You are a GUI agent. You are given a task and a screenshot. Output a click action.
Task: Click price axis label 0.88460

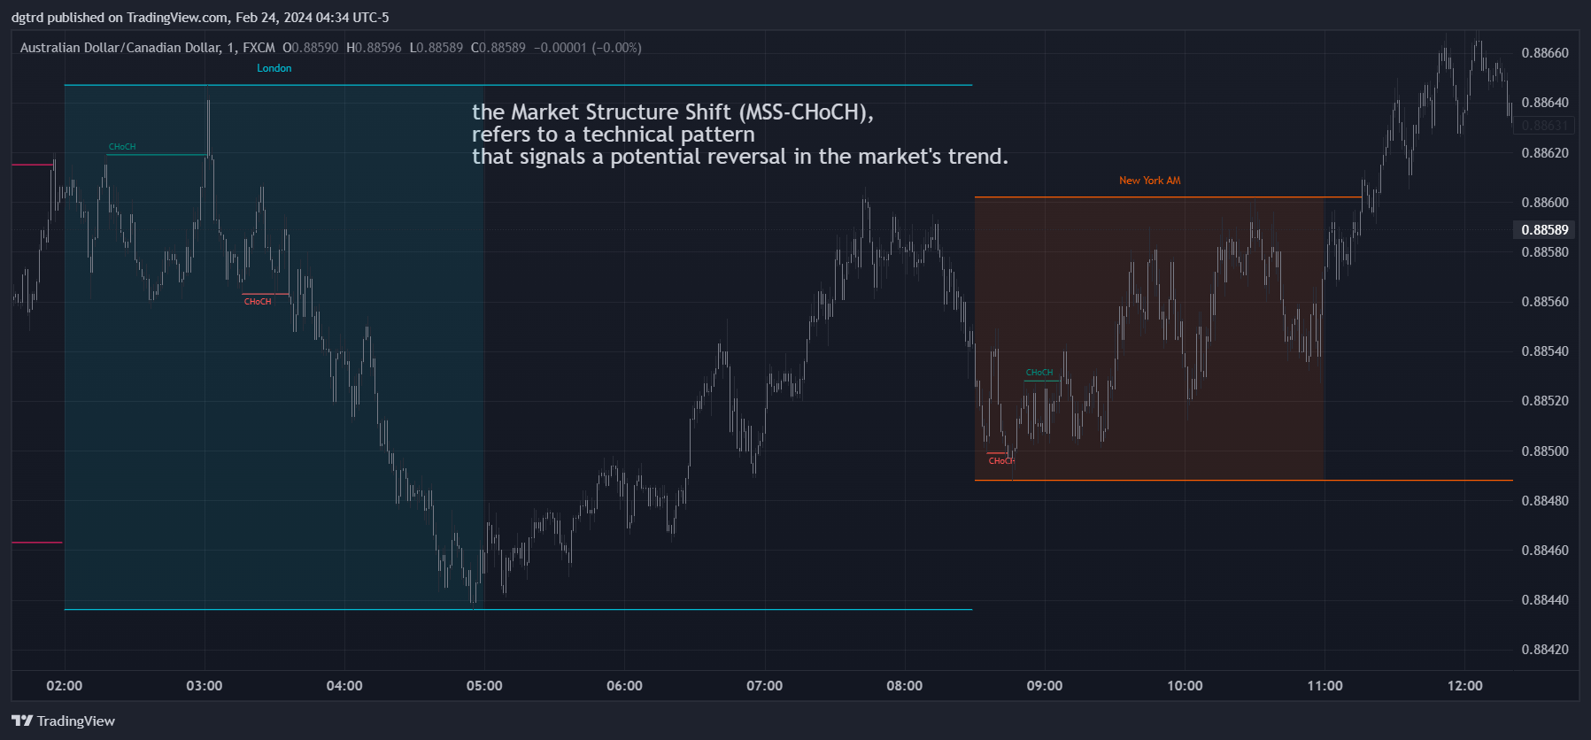tap(1545, 551)
